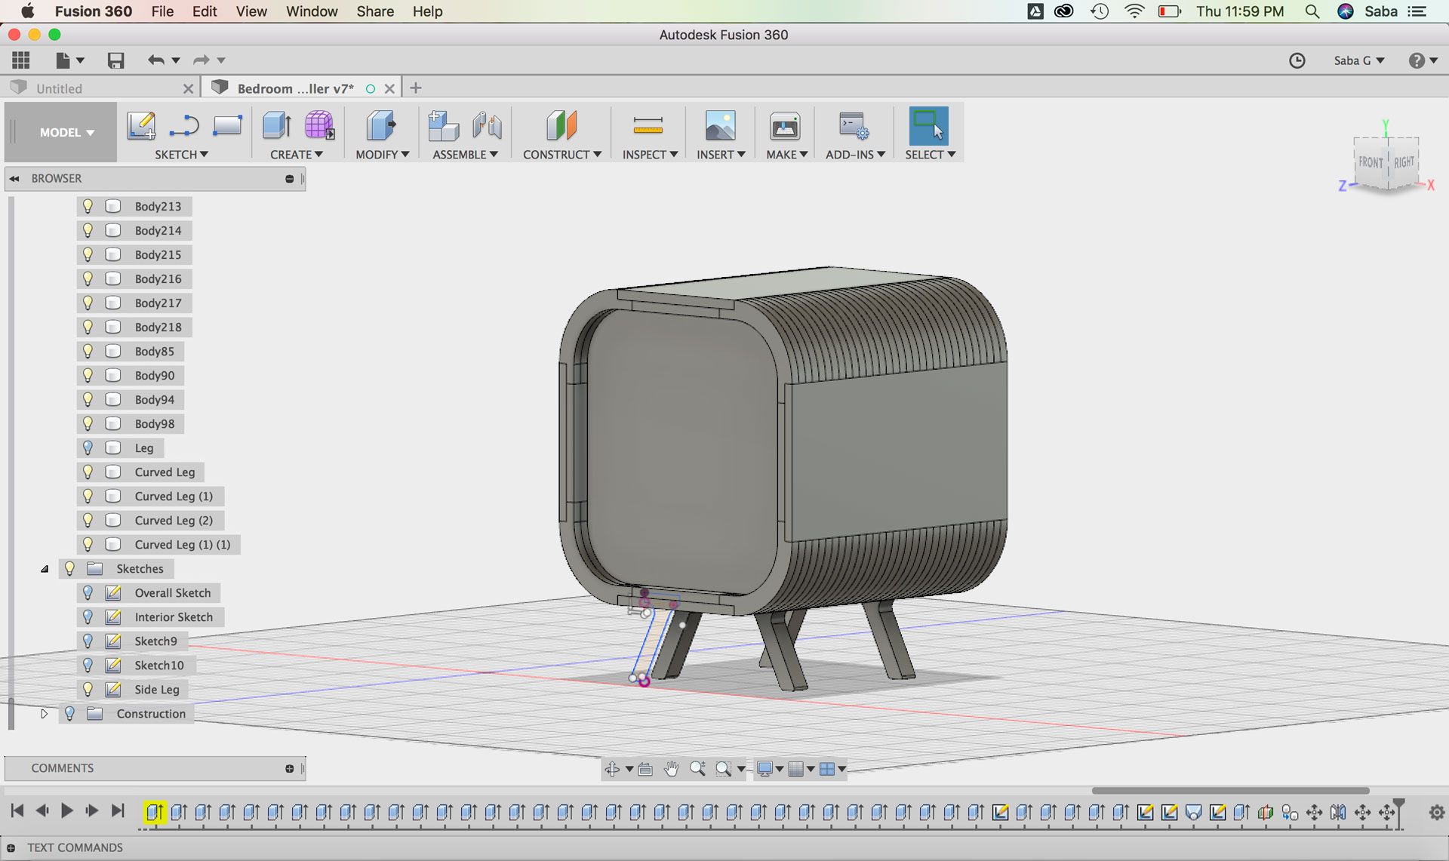
Task: Click the Measure icon under Inspect
Action: (x=648, y=125)
